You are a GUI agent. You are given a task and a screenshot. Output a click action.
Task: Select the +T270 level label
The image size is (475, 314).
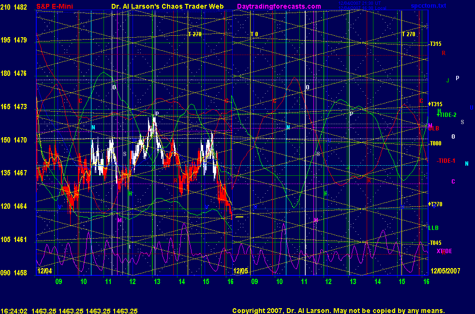click(435, 204)
